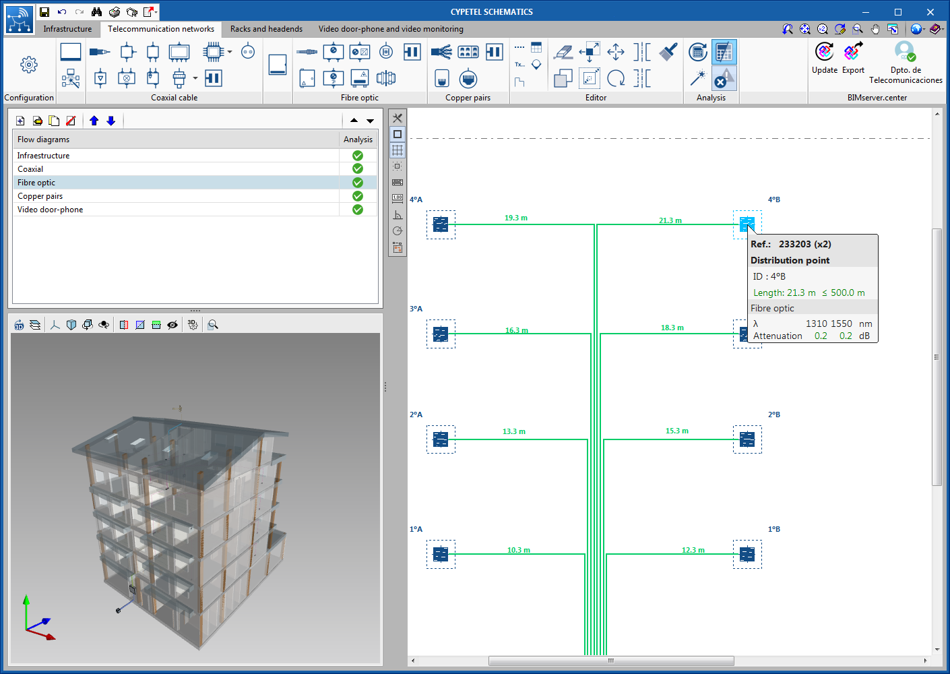Viewport: 950px width, 674px height.
Task: Click the Undo arrow icon
Action: pyautogui.click(x=62, y=12)
